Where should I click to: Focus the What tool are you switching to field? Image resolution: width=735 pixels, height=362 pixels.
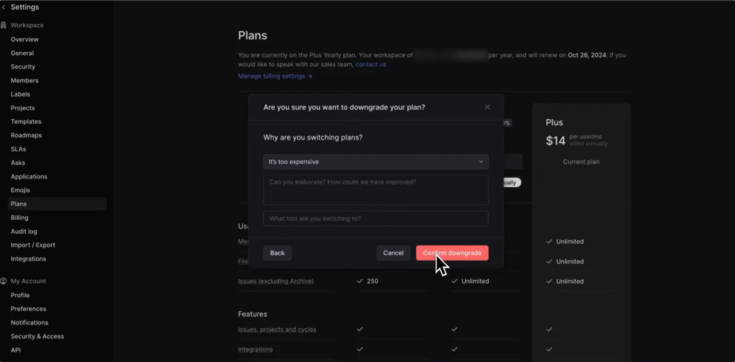pyautogui.click(x=376, y=218)
